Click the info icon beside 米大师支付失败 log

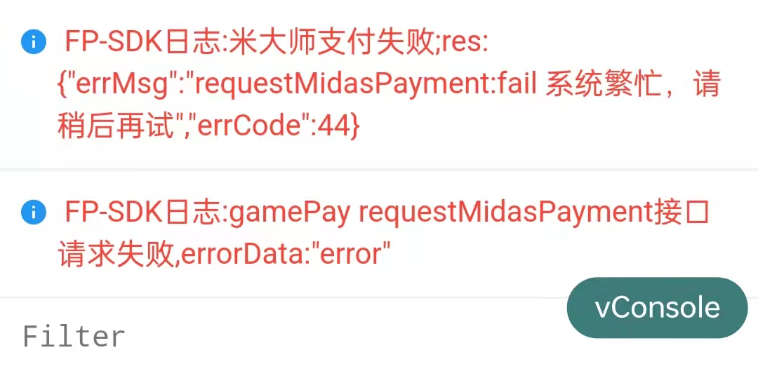(34, 42)
